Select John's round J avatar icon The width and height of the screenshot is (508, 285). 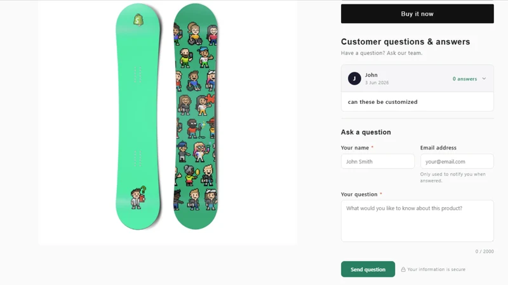click(x=354, y=79)
